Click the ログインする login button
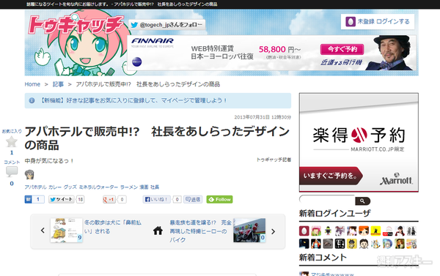The height and width of the screenshot is (276, 440). pyautogui.click(x=378, y=21)
